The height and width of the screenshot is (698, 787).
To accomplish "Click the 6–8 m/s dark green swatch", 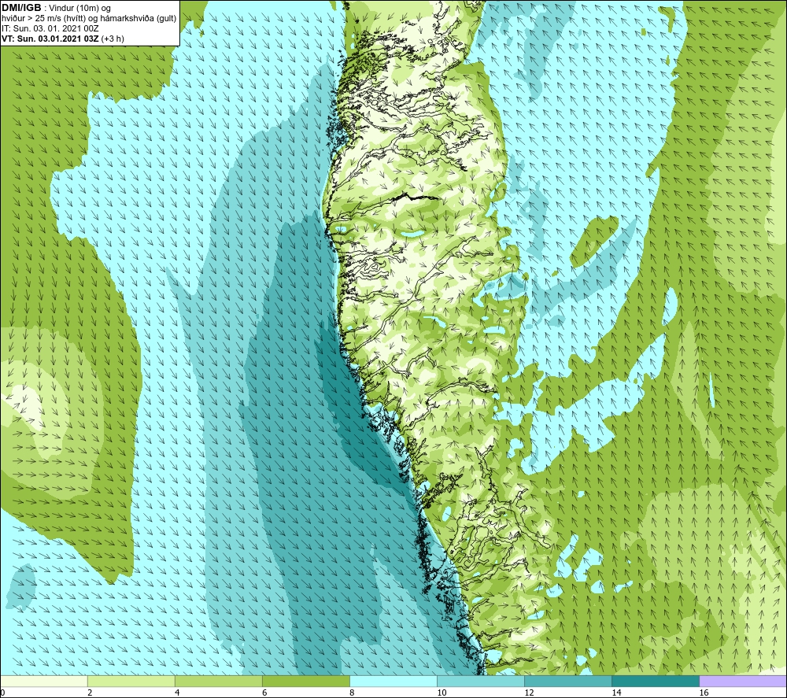I will (x=306, y=681).
